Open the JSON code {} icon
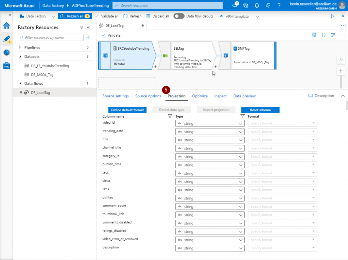This screenshot has width=348, height=260. [x=323, y=35]
